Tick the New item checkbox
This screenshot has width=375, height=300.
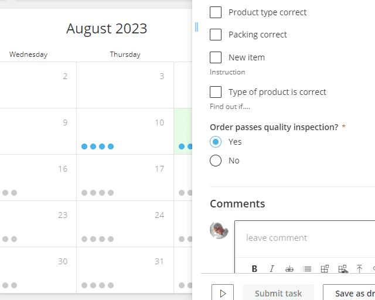coord(216,57)
